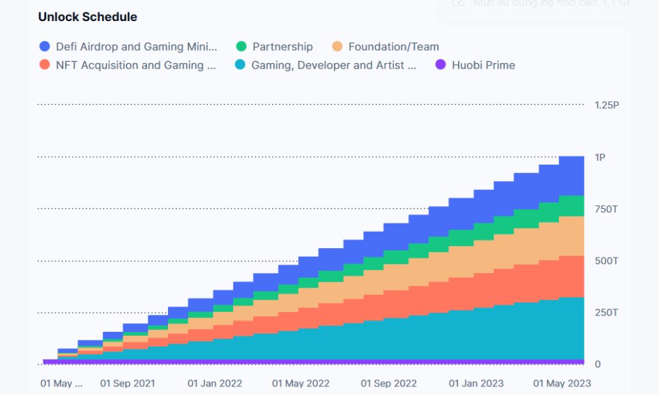659x395 pixels.
Task: Click the red NFT Acquisition legend dot
Action: coord(45,65)
